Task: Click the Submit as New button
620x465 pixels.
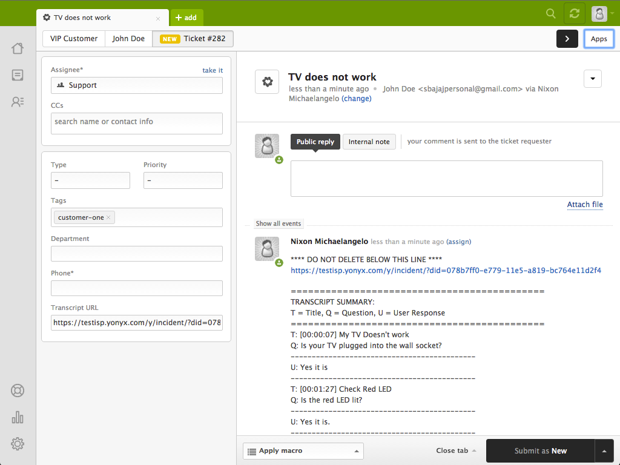Action: pyautogui.click(x=540, y=450)
